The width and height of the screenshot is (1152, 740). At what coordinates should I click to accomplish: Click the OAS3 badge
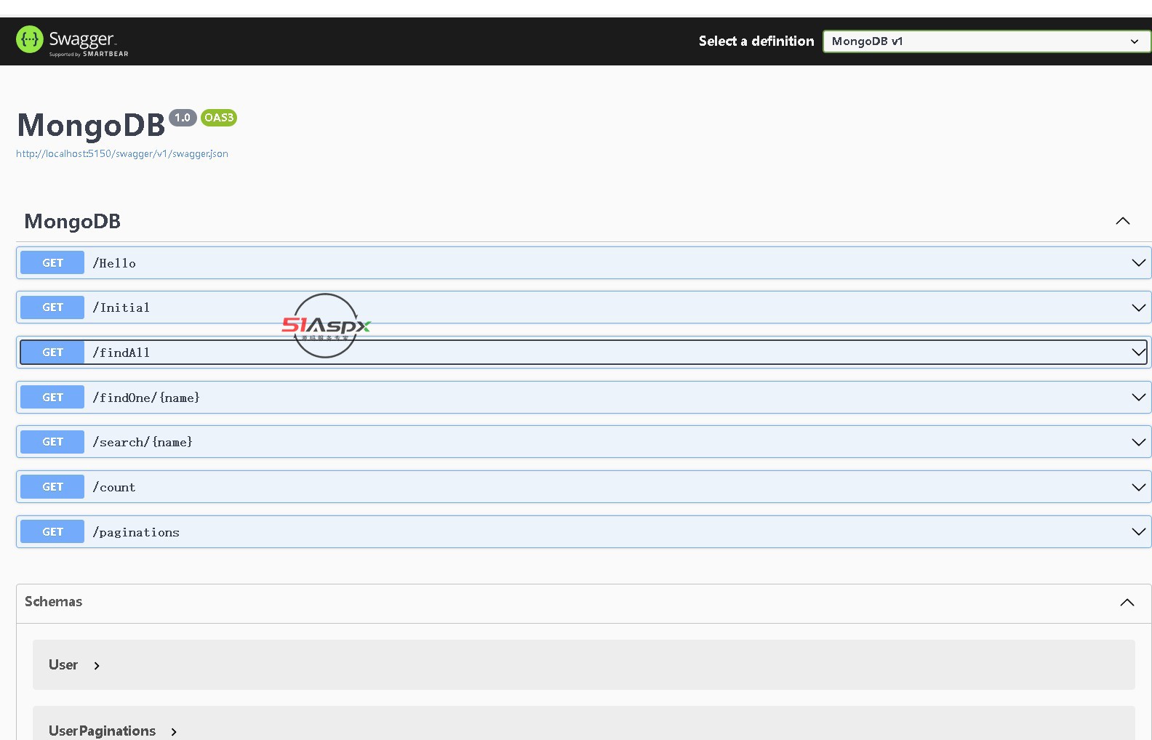[x=219, y=118]
